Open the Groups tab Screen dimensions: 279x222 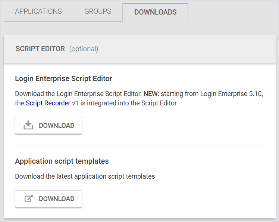(98, 12)
